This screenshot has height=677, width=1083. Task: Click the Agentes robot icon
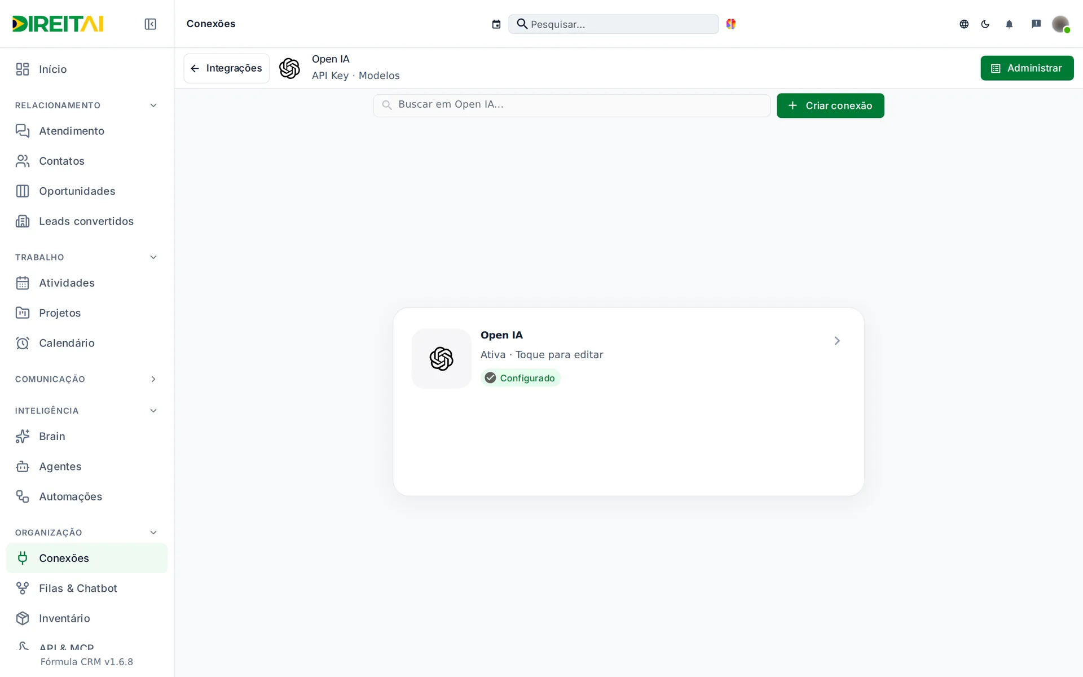[x=23, y=467]
